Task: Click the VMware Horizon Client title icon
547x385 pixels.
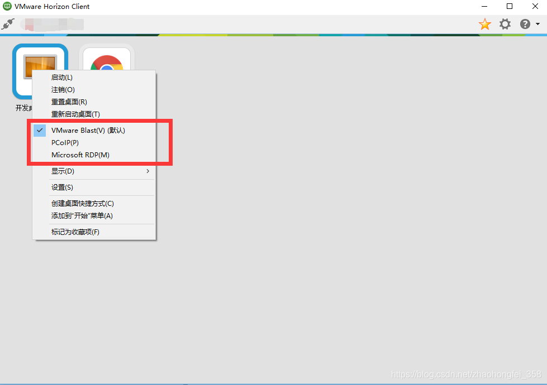Action: pyautogui.click(x=7, y=6)
